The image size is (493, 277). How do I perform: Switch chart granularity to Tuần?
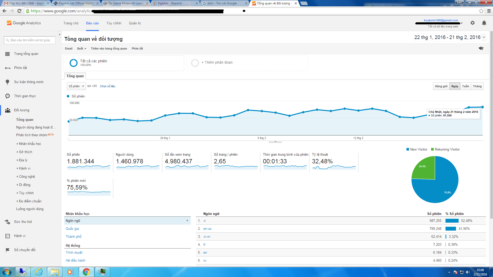(x=465, y=86)
